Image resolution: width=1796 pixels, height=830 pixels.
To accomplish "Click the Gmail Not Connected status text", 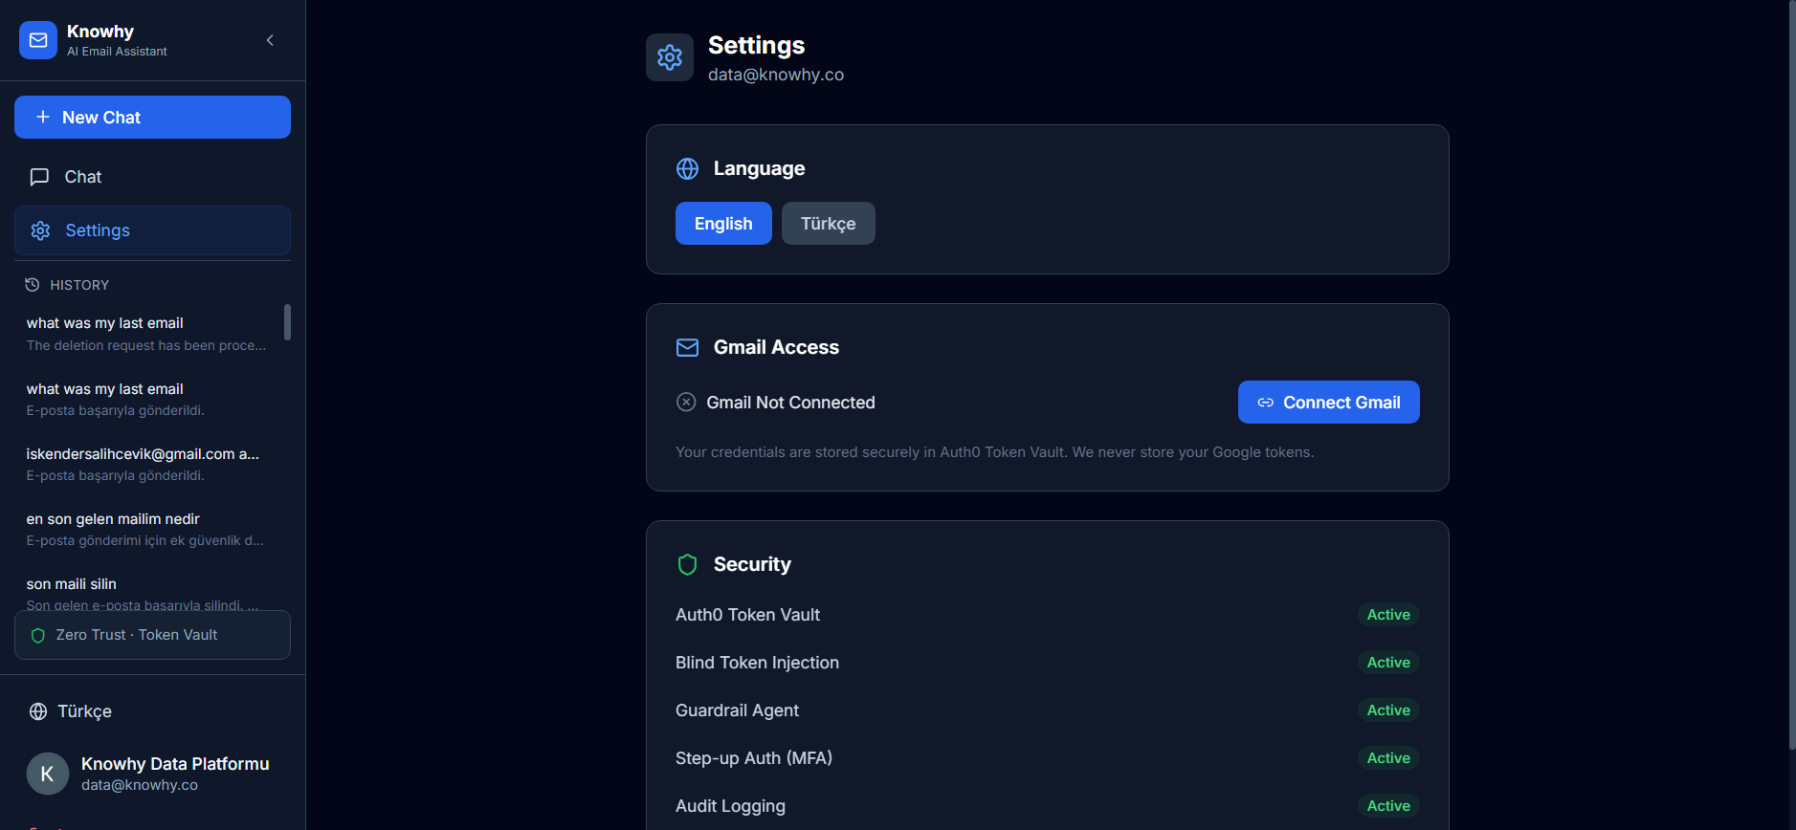I will click(790, 403).
